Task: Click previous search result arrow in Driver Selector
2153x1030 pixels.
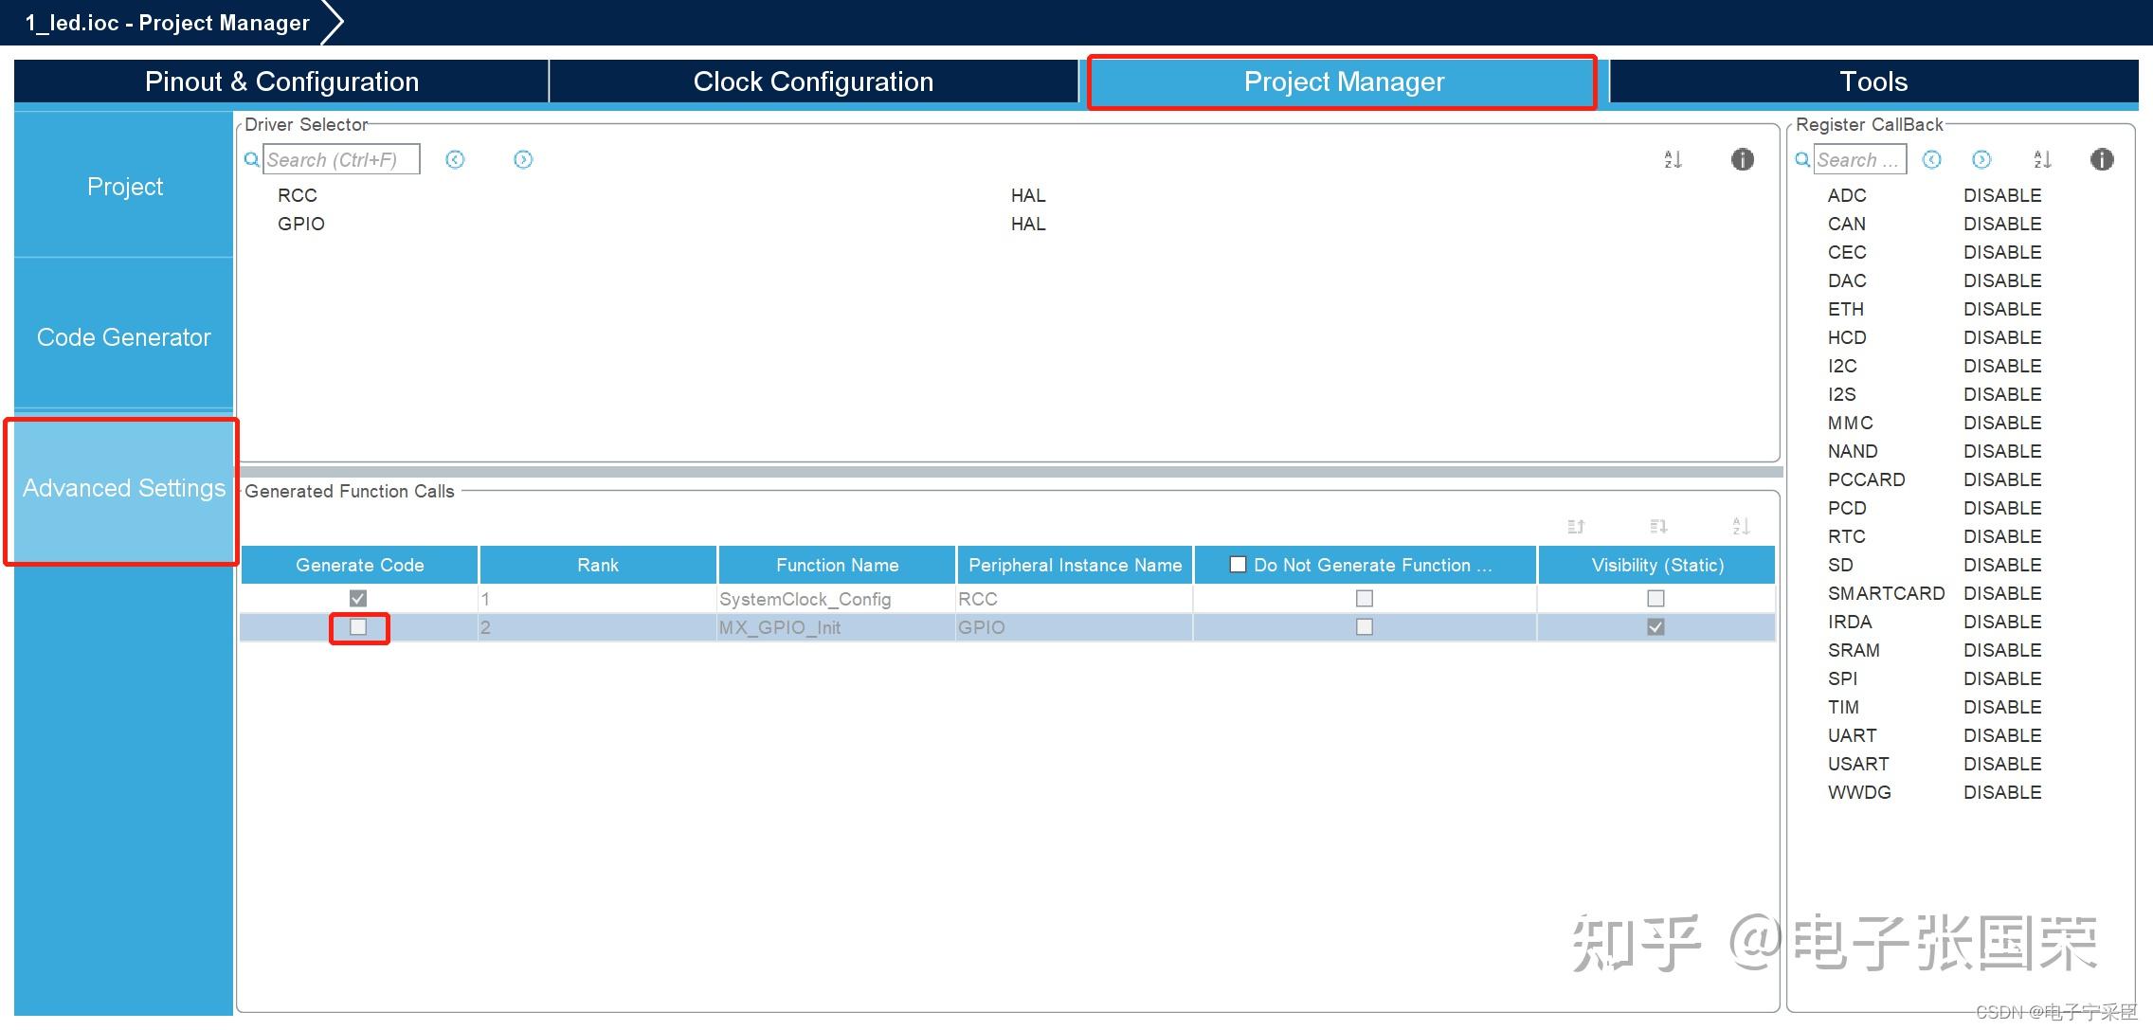Action: click(455, 159)
